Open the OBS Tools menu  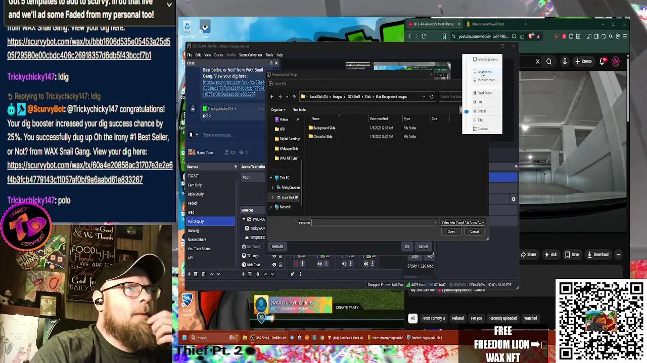pos(269,55)
